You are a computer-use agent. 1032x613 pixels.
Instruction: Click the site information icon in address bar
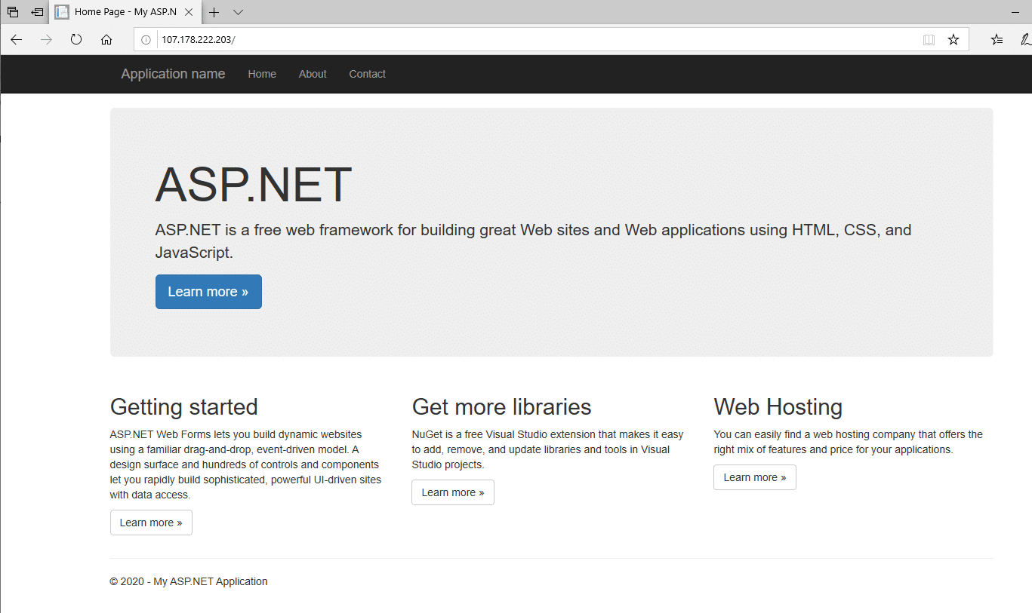(x=146, y=40)
